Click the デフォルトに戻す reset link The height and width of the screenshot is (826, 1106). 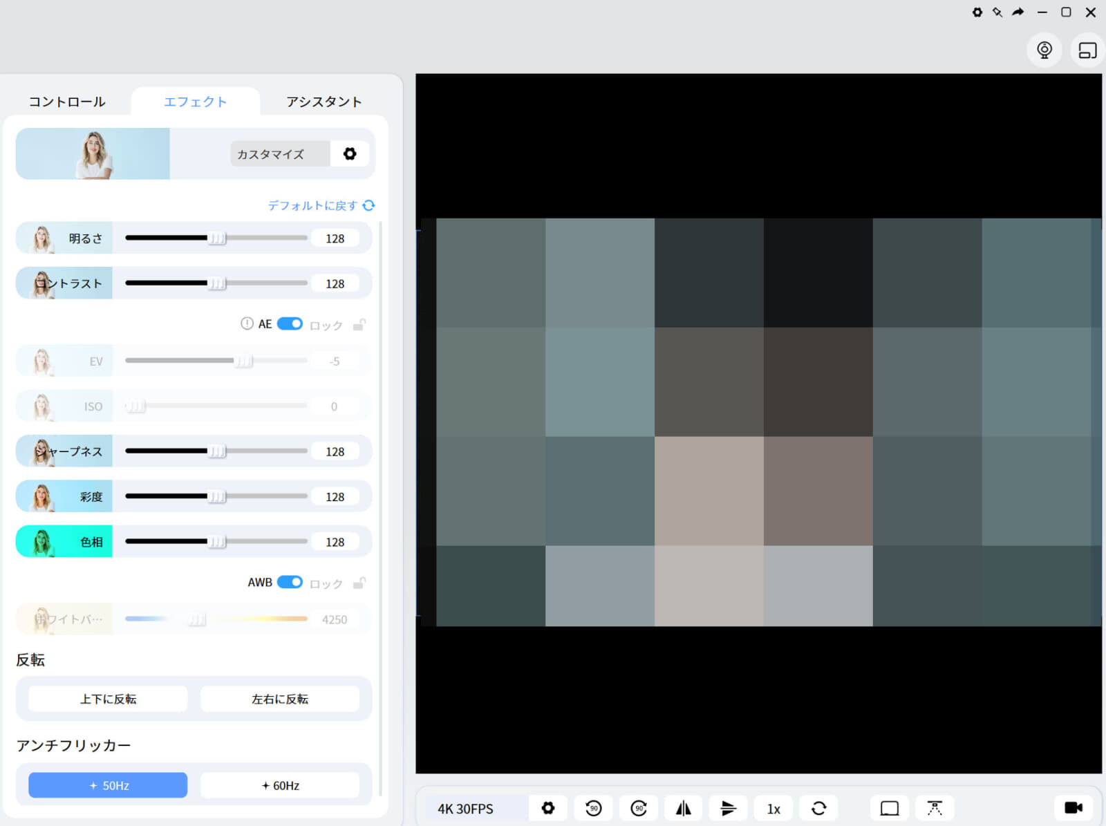pos(320,205)
